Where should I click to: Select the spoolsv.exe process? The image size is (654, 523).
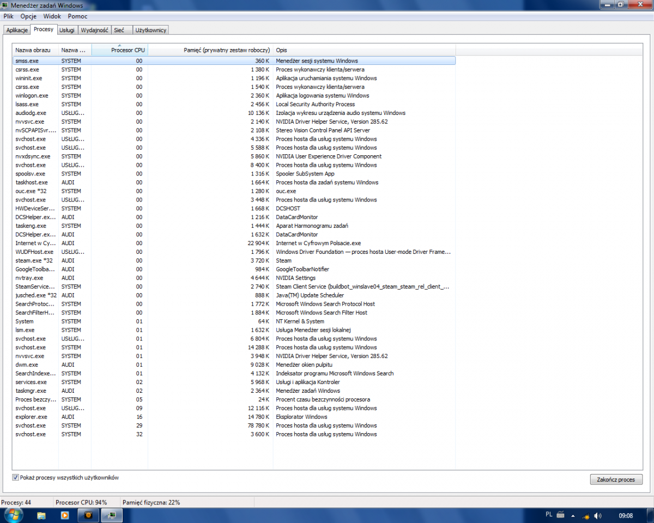(x=234, y=174)
